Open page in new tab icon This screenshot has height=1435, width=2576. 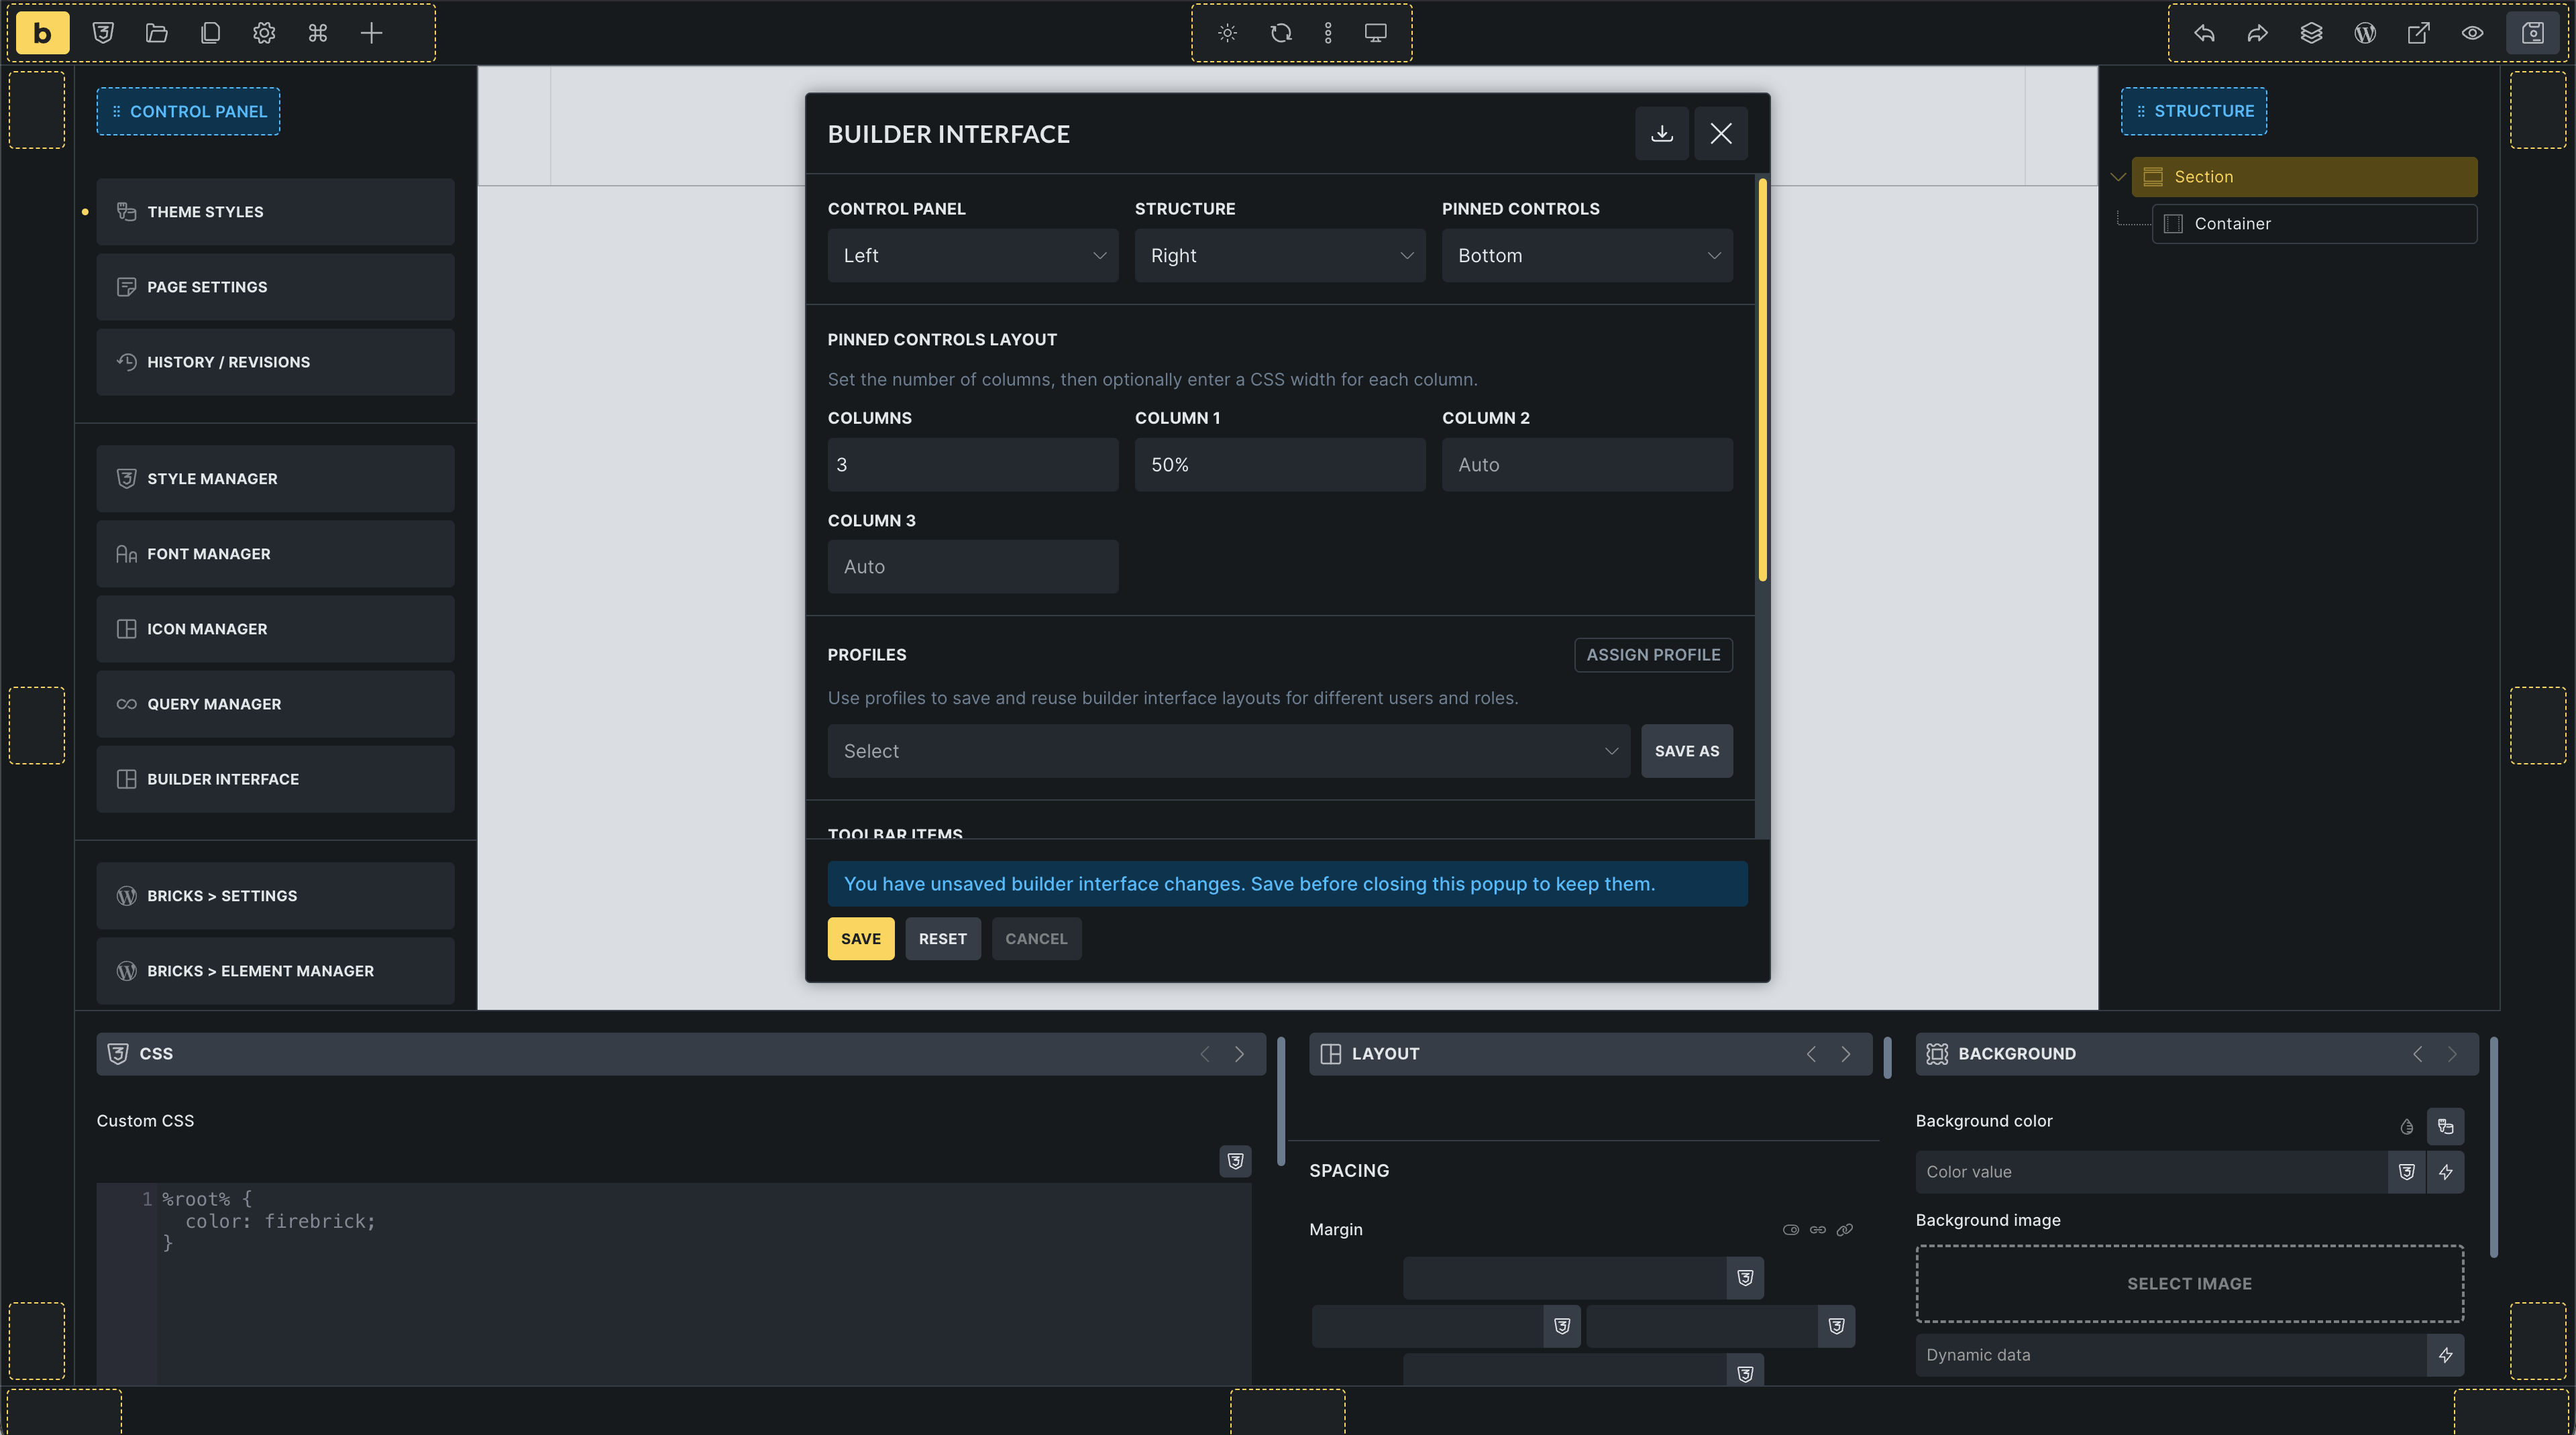click(2419, 33)
